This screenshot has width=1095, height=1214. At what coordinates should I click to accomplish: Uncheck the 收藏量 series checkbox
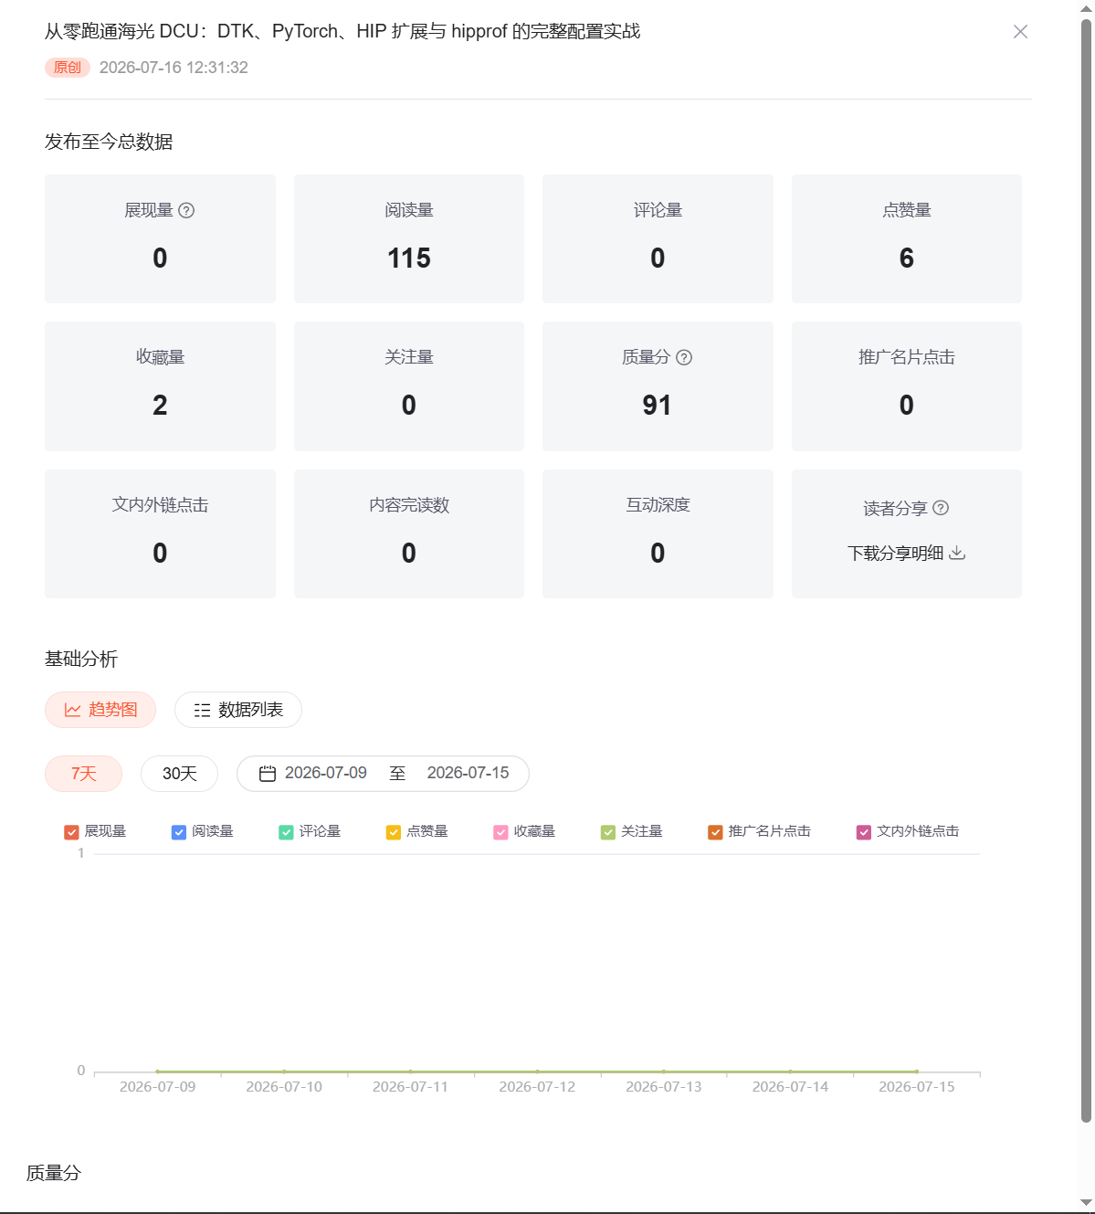pos(500,832)
